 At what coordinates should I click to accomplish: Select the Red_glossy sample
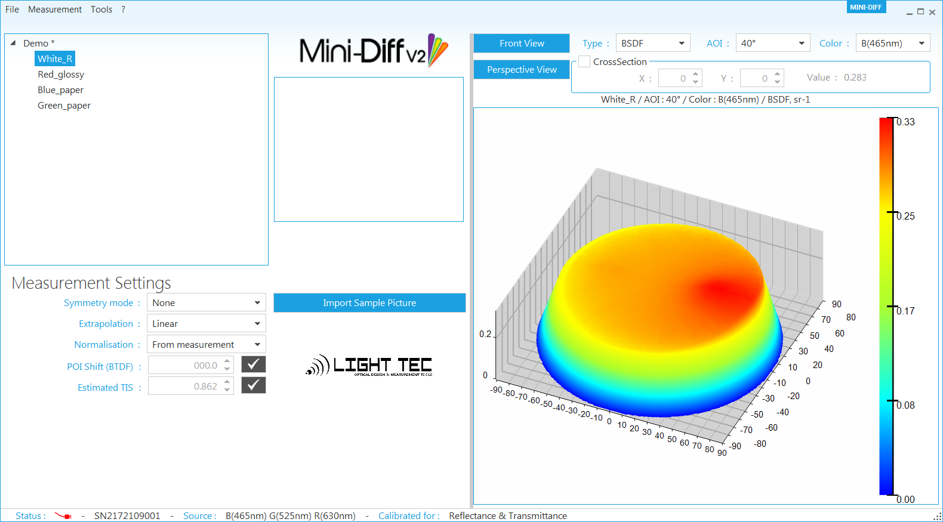[61, 74]
